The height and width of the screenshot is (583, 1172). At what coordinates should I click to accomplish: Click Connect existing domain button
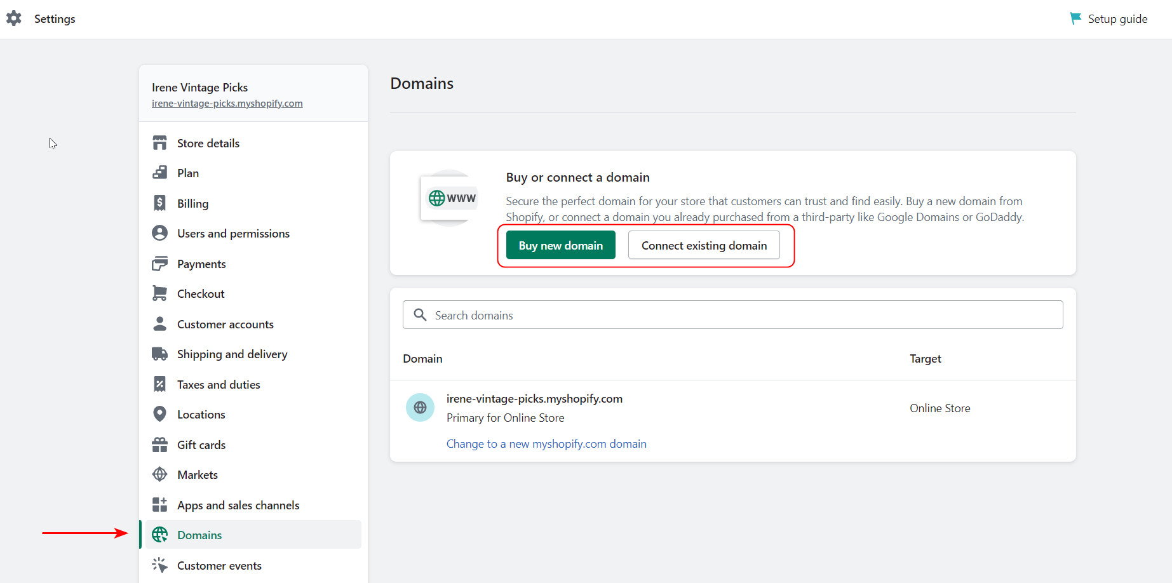[704, 245]
